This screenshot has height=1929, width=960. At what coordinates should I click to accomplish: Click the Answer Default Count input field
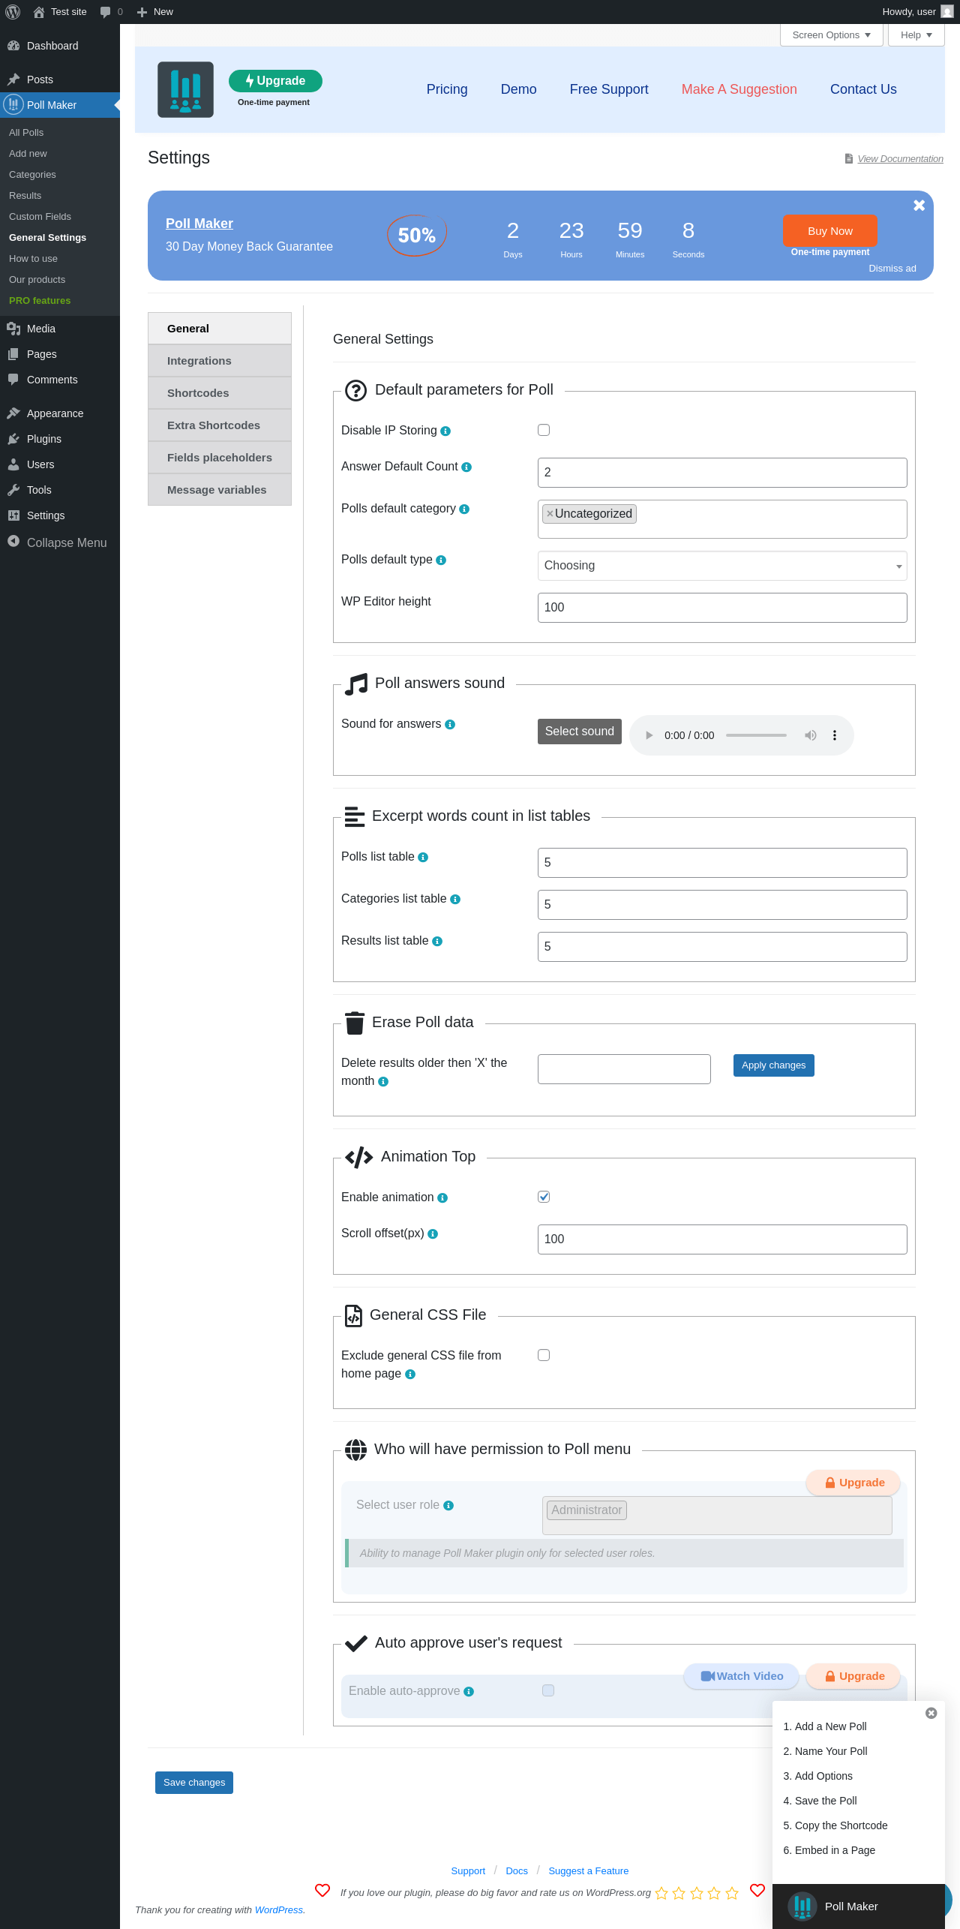tap(721, 473)
